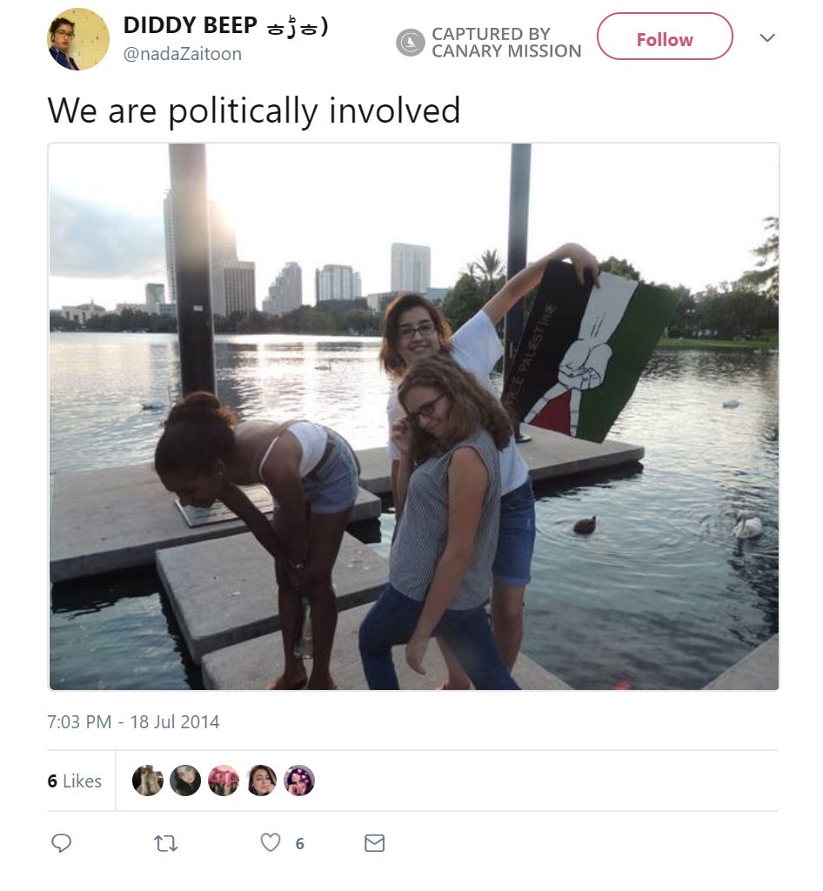Open the second liker's dark-haired avatar

185,780
